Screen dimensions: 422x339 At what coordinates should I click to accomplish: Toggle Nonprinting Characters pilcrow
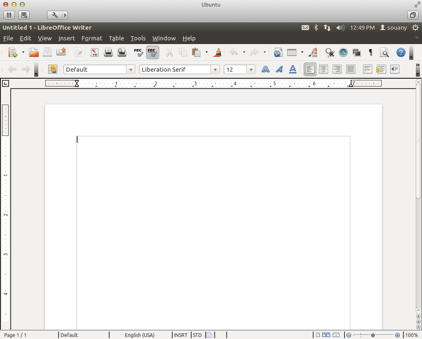point(370,52)
